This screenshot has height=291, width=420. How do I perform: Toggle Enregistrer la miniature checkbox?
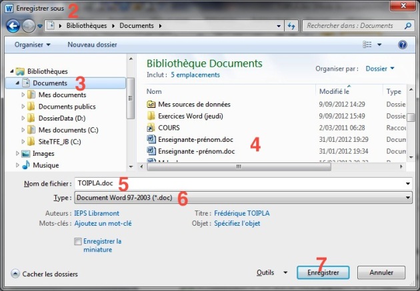tap(78, 242)
